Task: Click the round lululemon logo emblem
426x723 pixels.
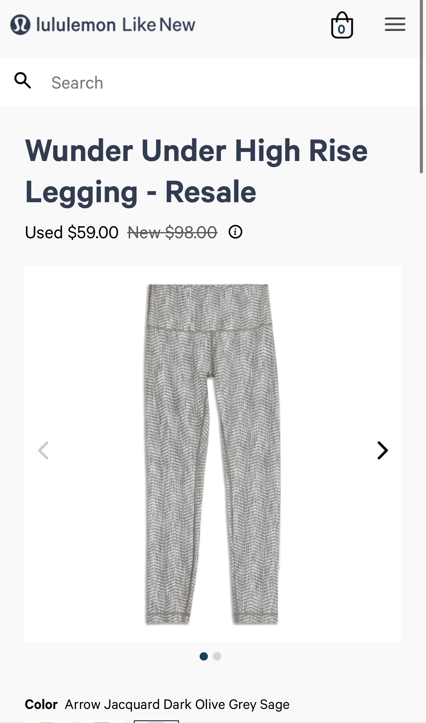Action: (20, 25)
